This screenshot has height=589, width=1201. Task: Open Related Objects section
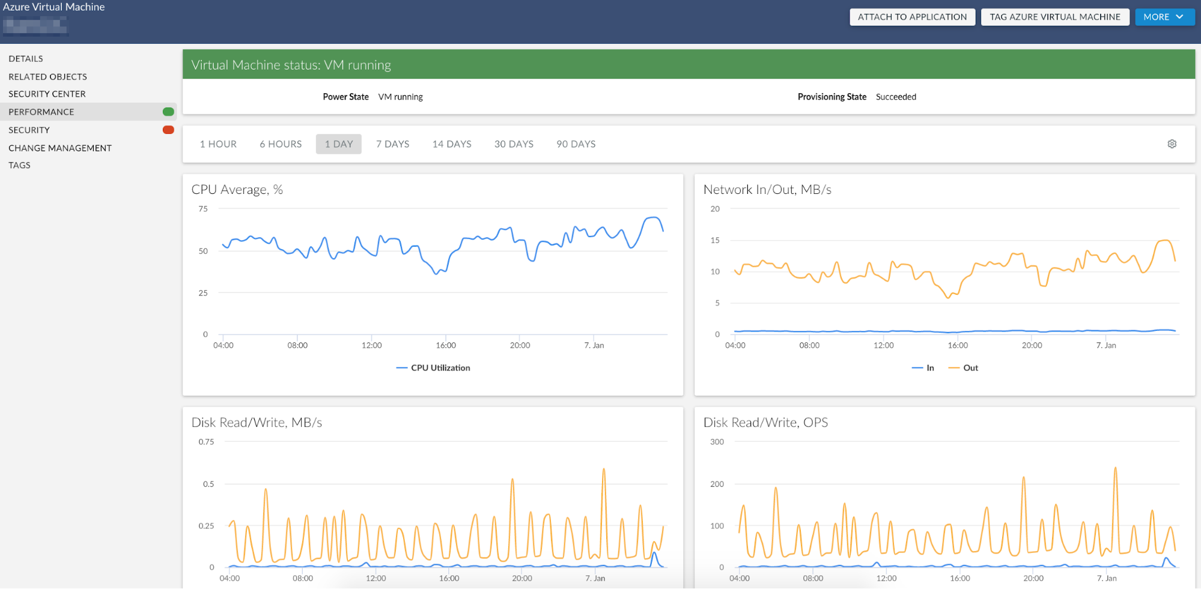point(47,77)
